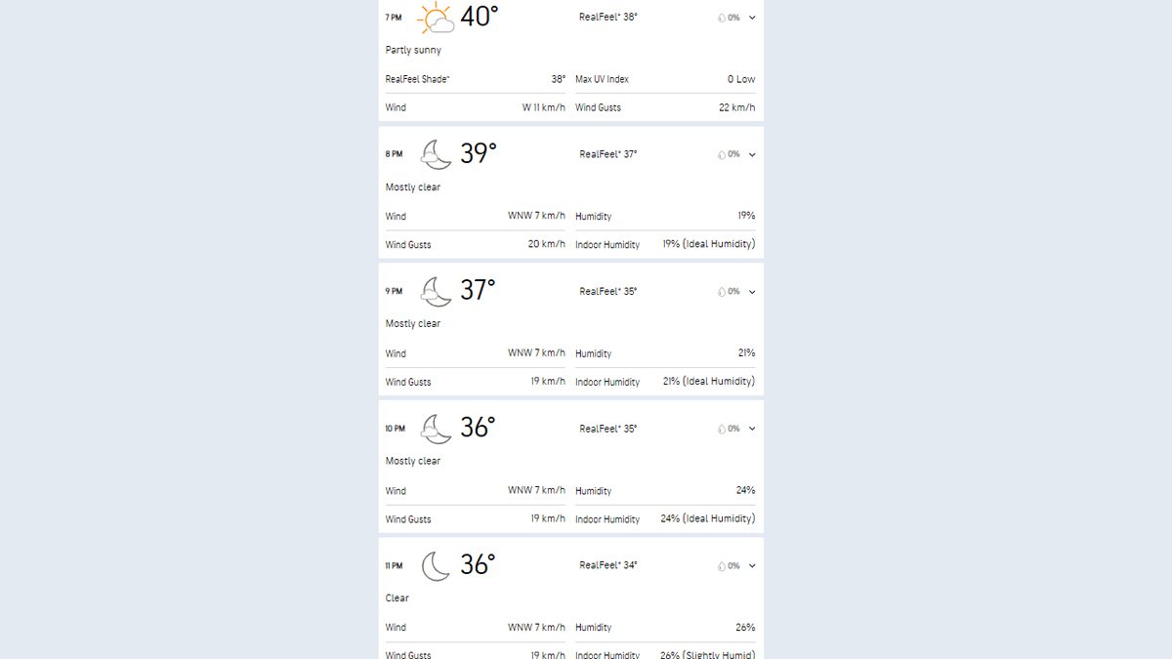Click the 10 PM mostly clear moon icon
The image size is (1172, 659).
(436, 429)
